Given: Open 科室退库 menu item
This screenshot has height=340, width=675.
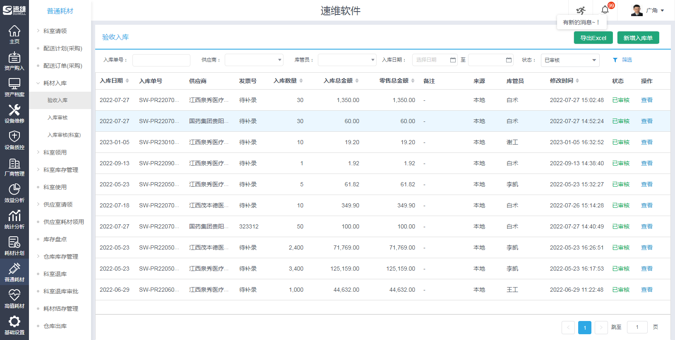Looking at the screenshot, I should 55,274.
